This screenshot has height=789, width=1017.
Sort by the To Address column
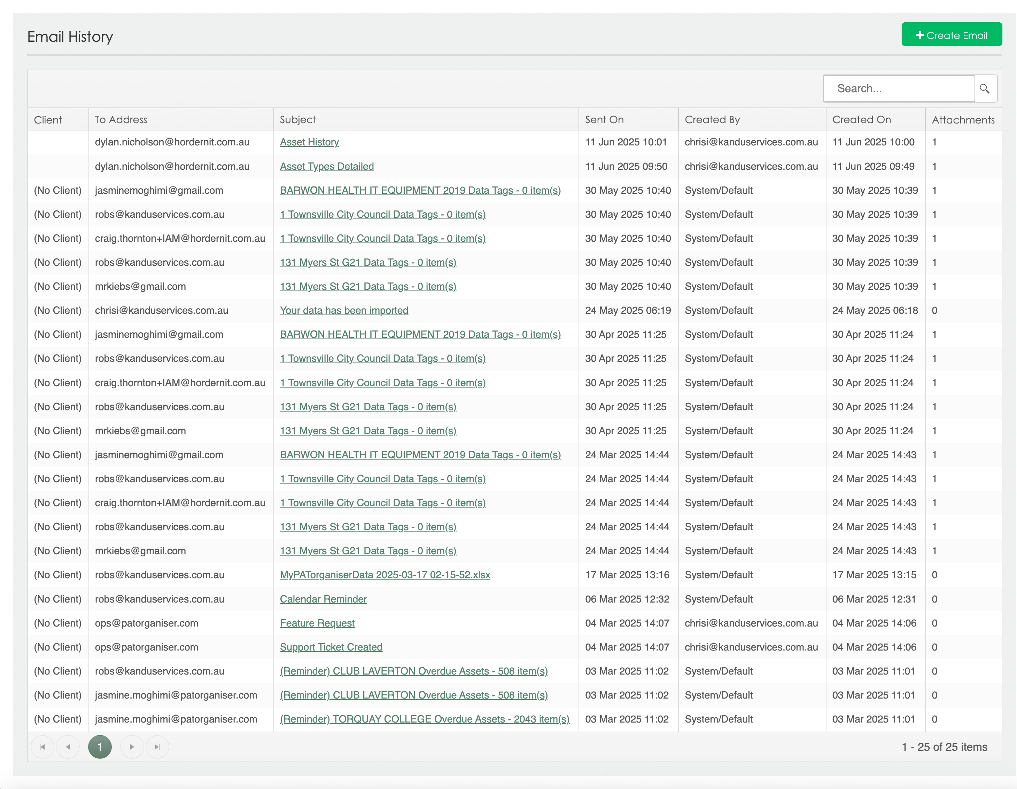(121, 120)
